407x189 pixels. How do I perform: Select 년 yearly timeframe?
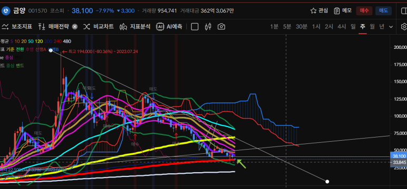pyautogui.click(x=382, y=26)
